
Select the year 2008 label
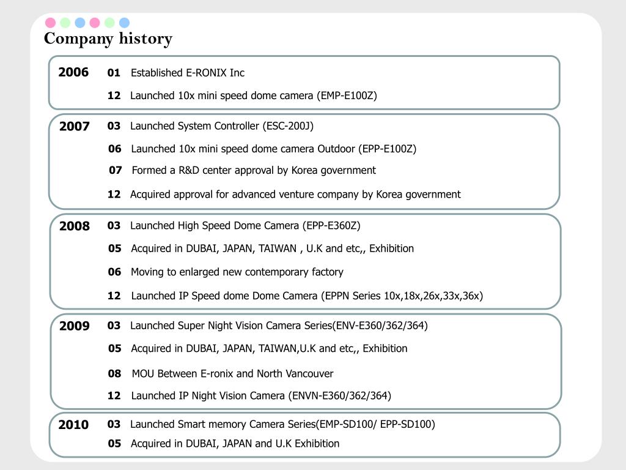click(x=74, y=226)
